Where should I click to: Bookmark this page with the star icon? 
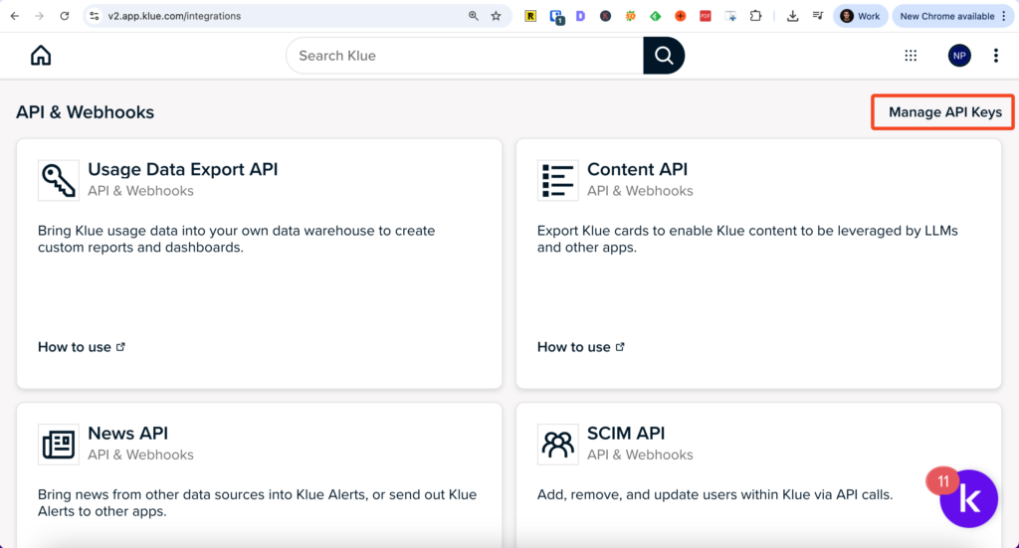[496, 16]
